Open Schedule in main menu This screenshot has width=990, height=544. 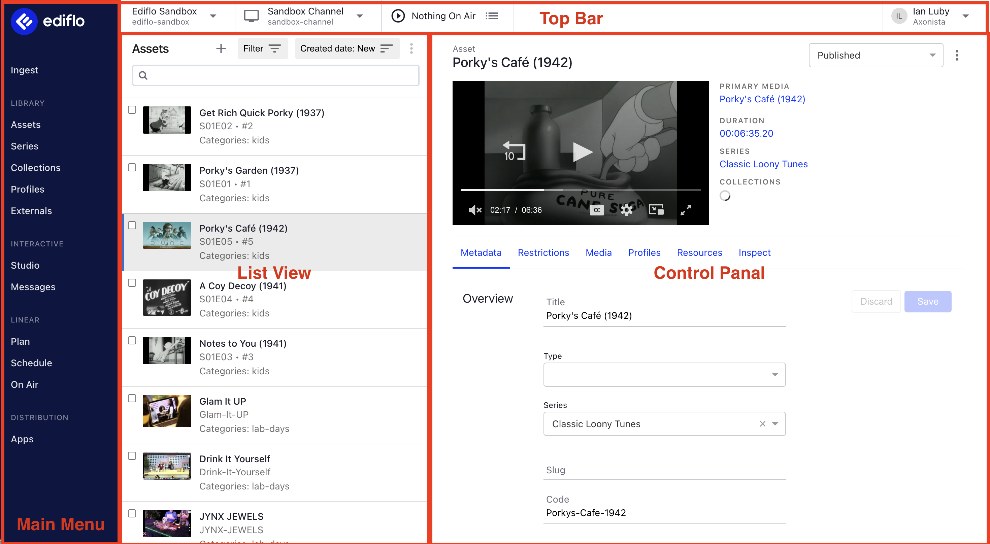click(x=31, y=363)
